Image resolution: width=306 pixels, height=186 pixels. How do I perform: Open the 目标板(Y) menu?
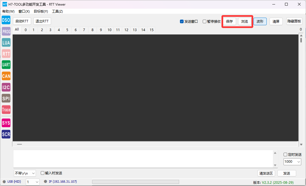(41, 11)
